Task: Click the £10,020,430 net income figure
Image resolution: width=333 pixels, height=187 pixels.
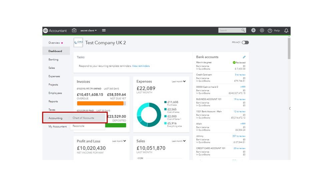Action: (x=91, y=148)
